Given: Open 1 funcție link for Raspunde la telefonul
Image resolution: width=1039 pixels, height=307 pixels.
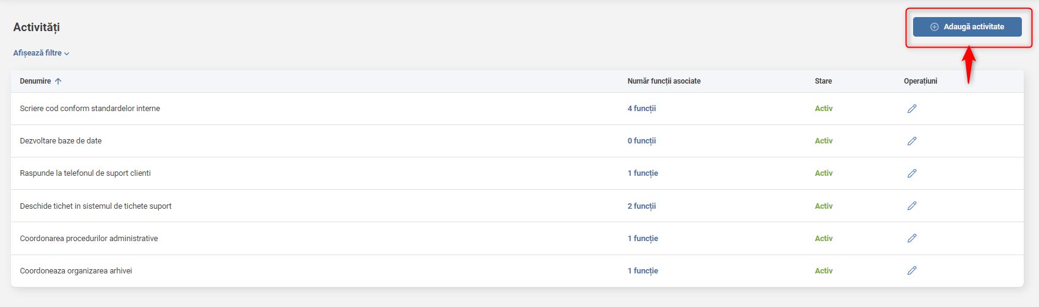Looking at the screenshot, I should tap(642, 173).
